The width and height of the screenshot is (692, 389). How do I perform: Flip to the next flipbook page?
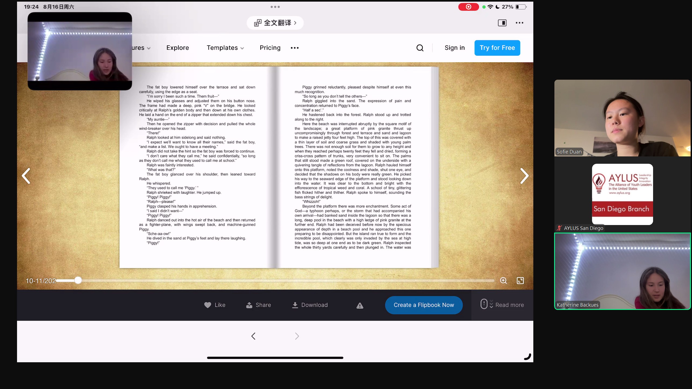(524, 176)
